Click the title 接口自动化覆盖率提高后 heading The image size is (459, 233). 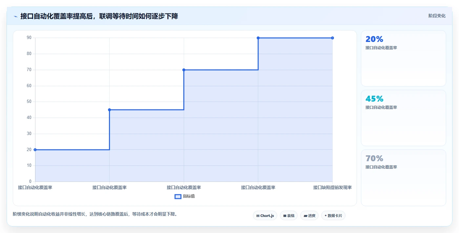99,16
